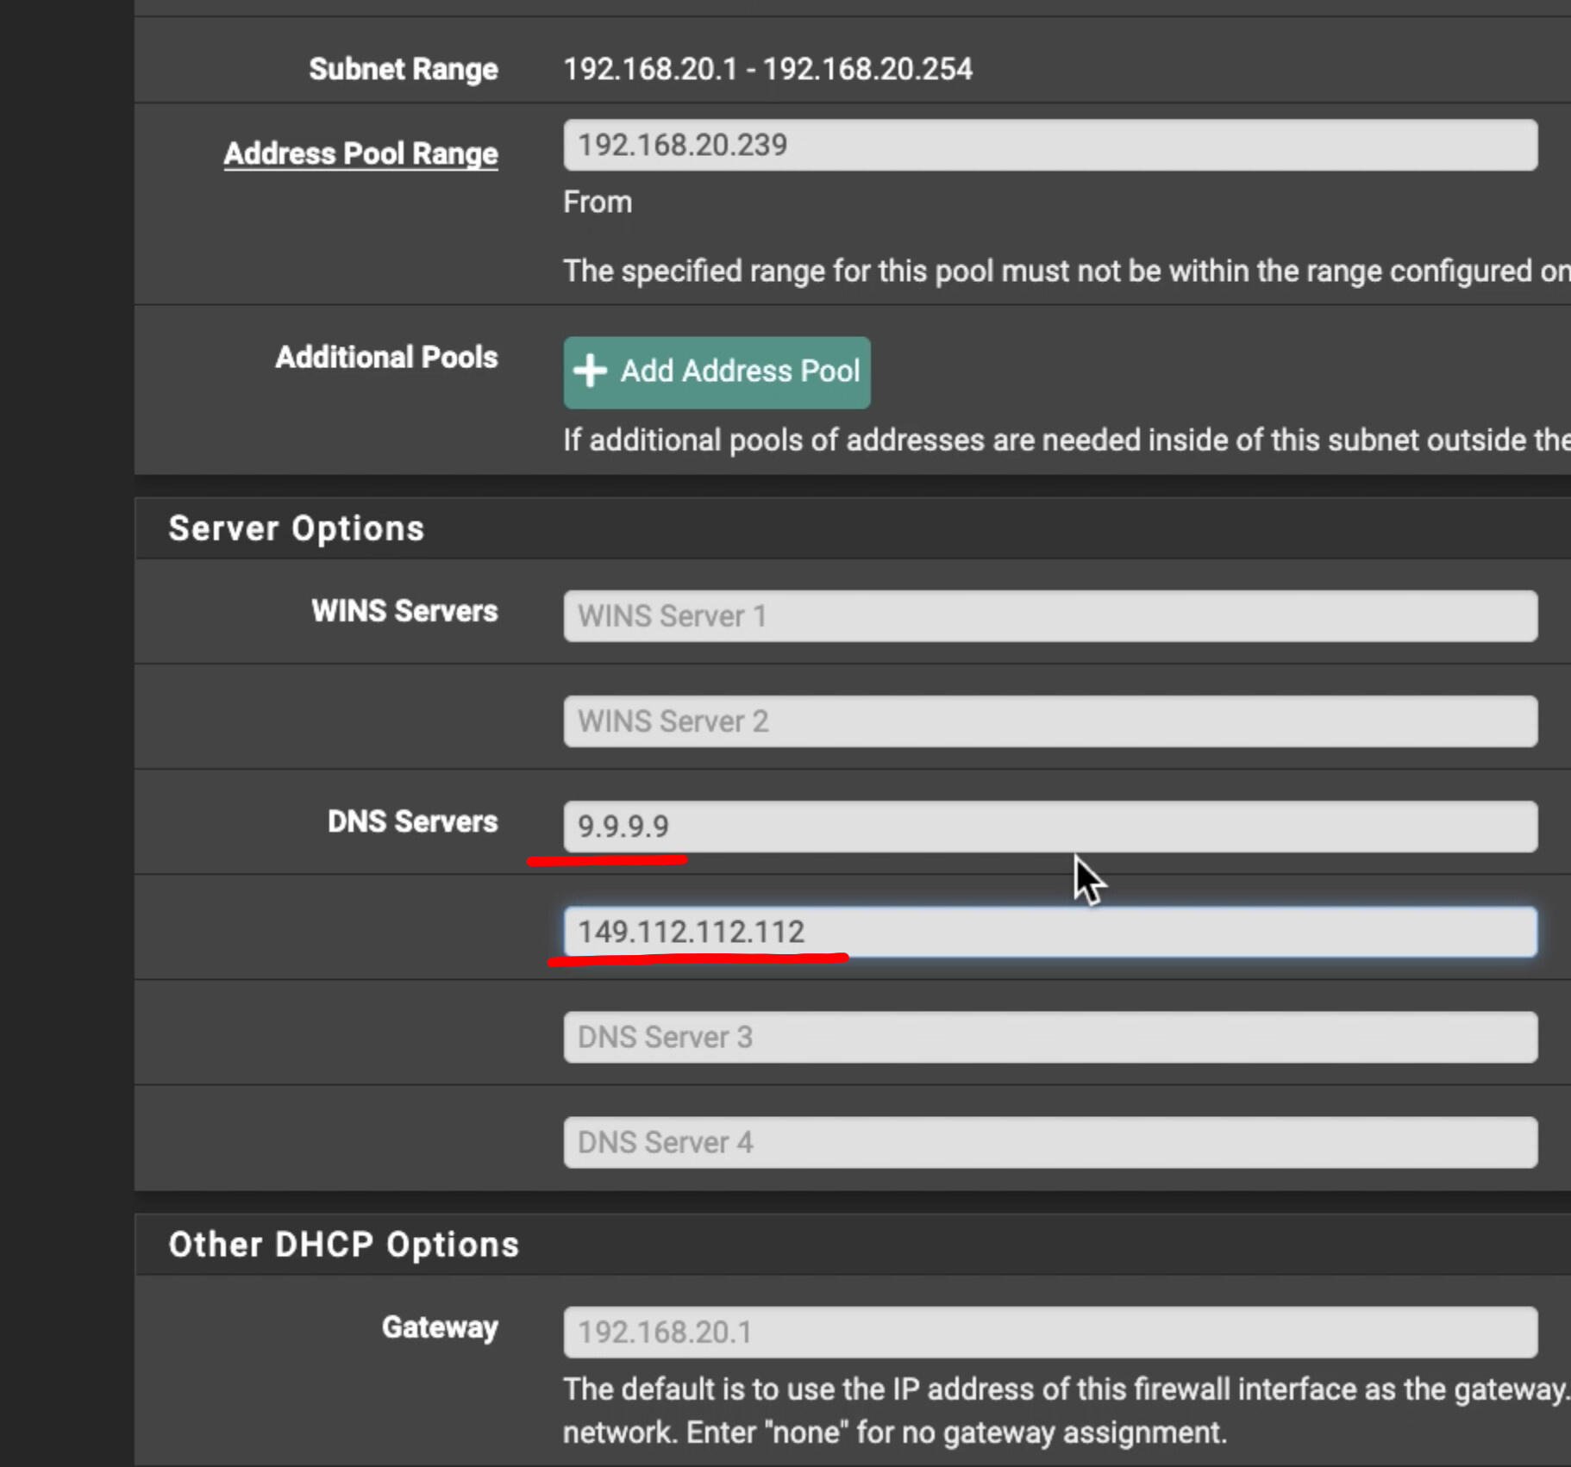Click the From caption under pool range
The height and width of the screenshot is (1467, 1571).
(598, 203)
